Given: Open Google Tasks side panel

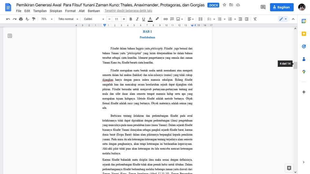Looking at the screenshot, I should coord(304,46).
